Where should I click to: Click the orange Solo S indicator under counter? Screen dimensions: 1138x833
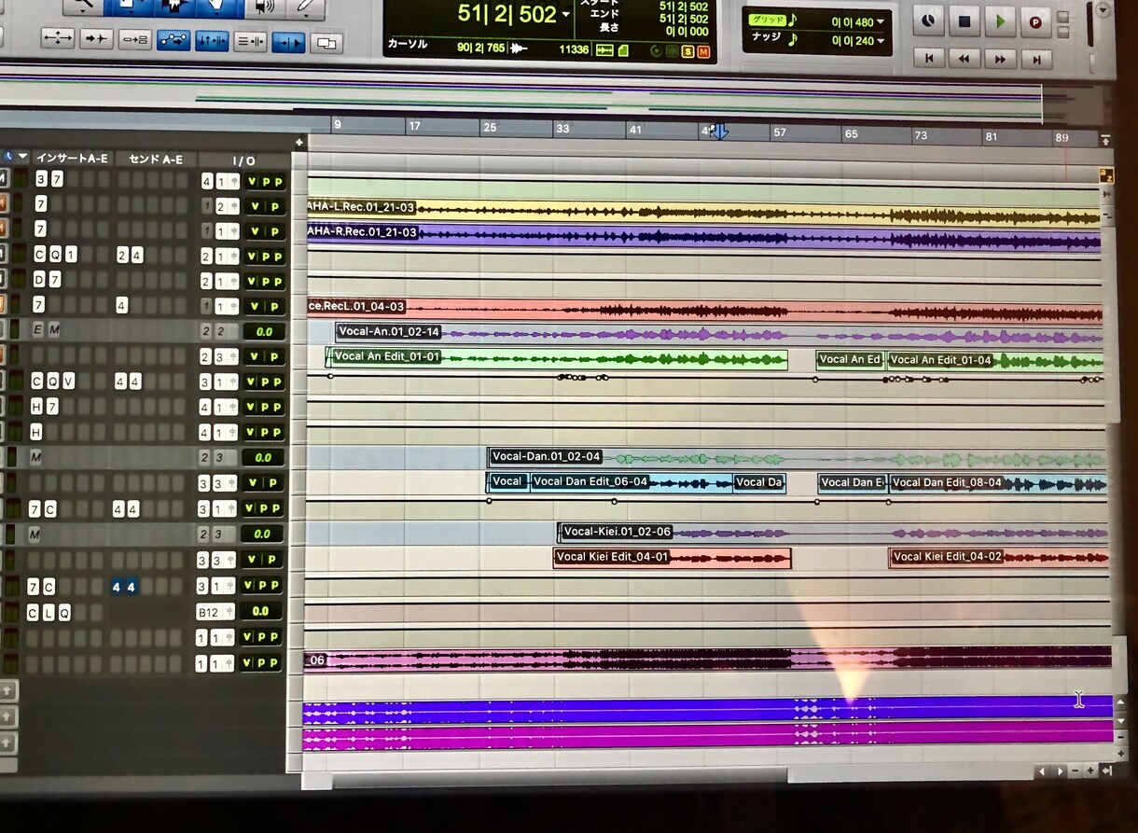click(x=687, y=50)
